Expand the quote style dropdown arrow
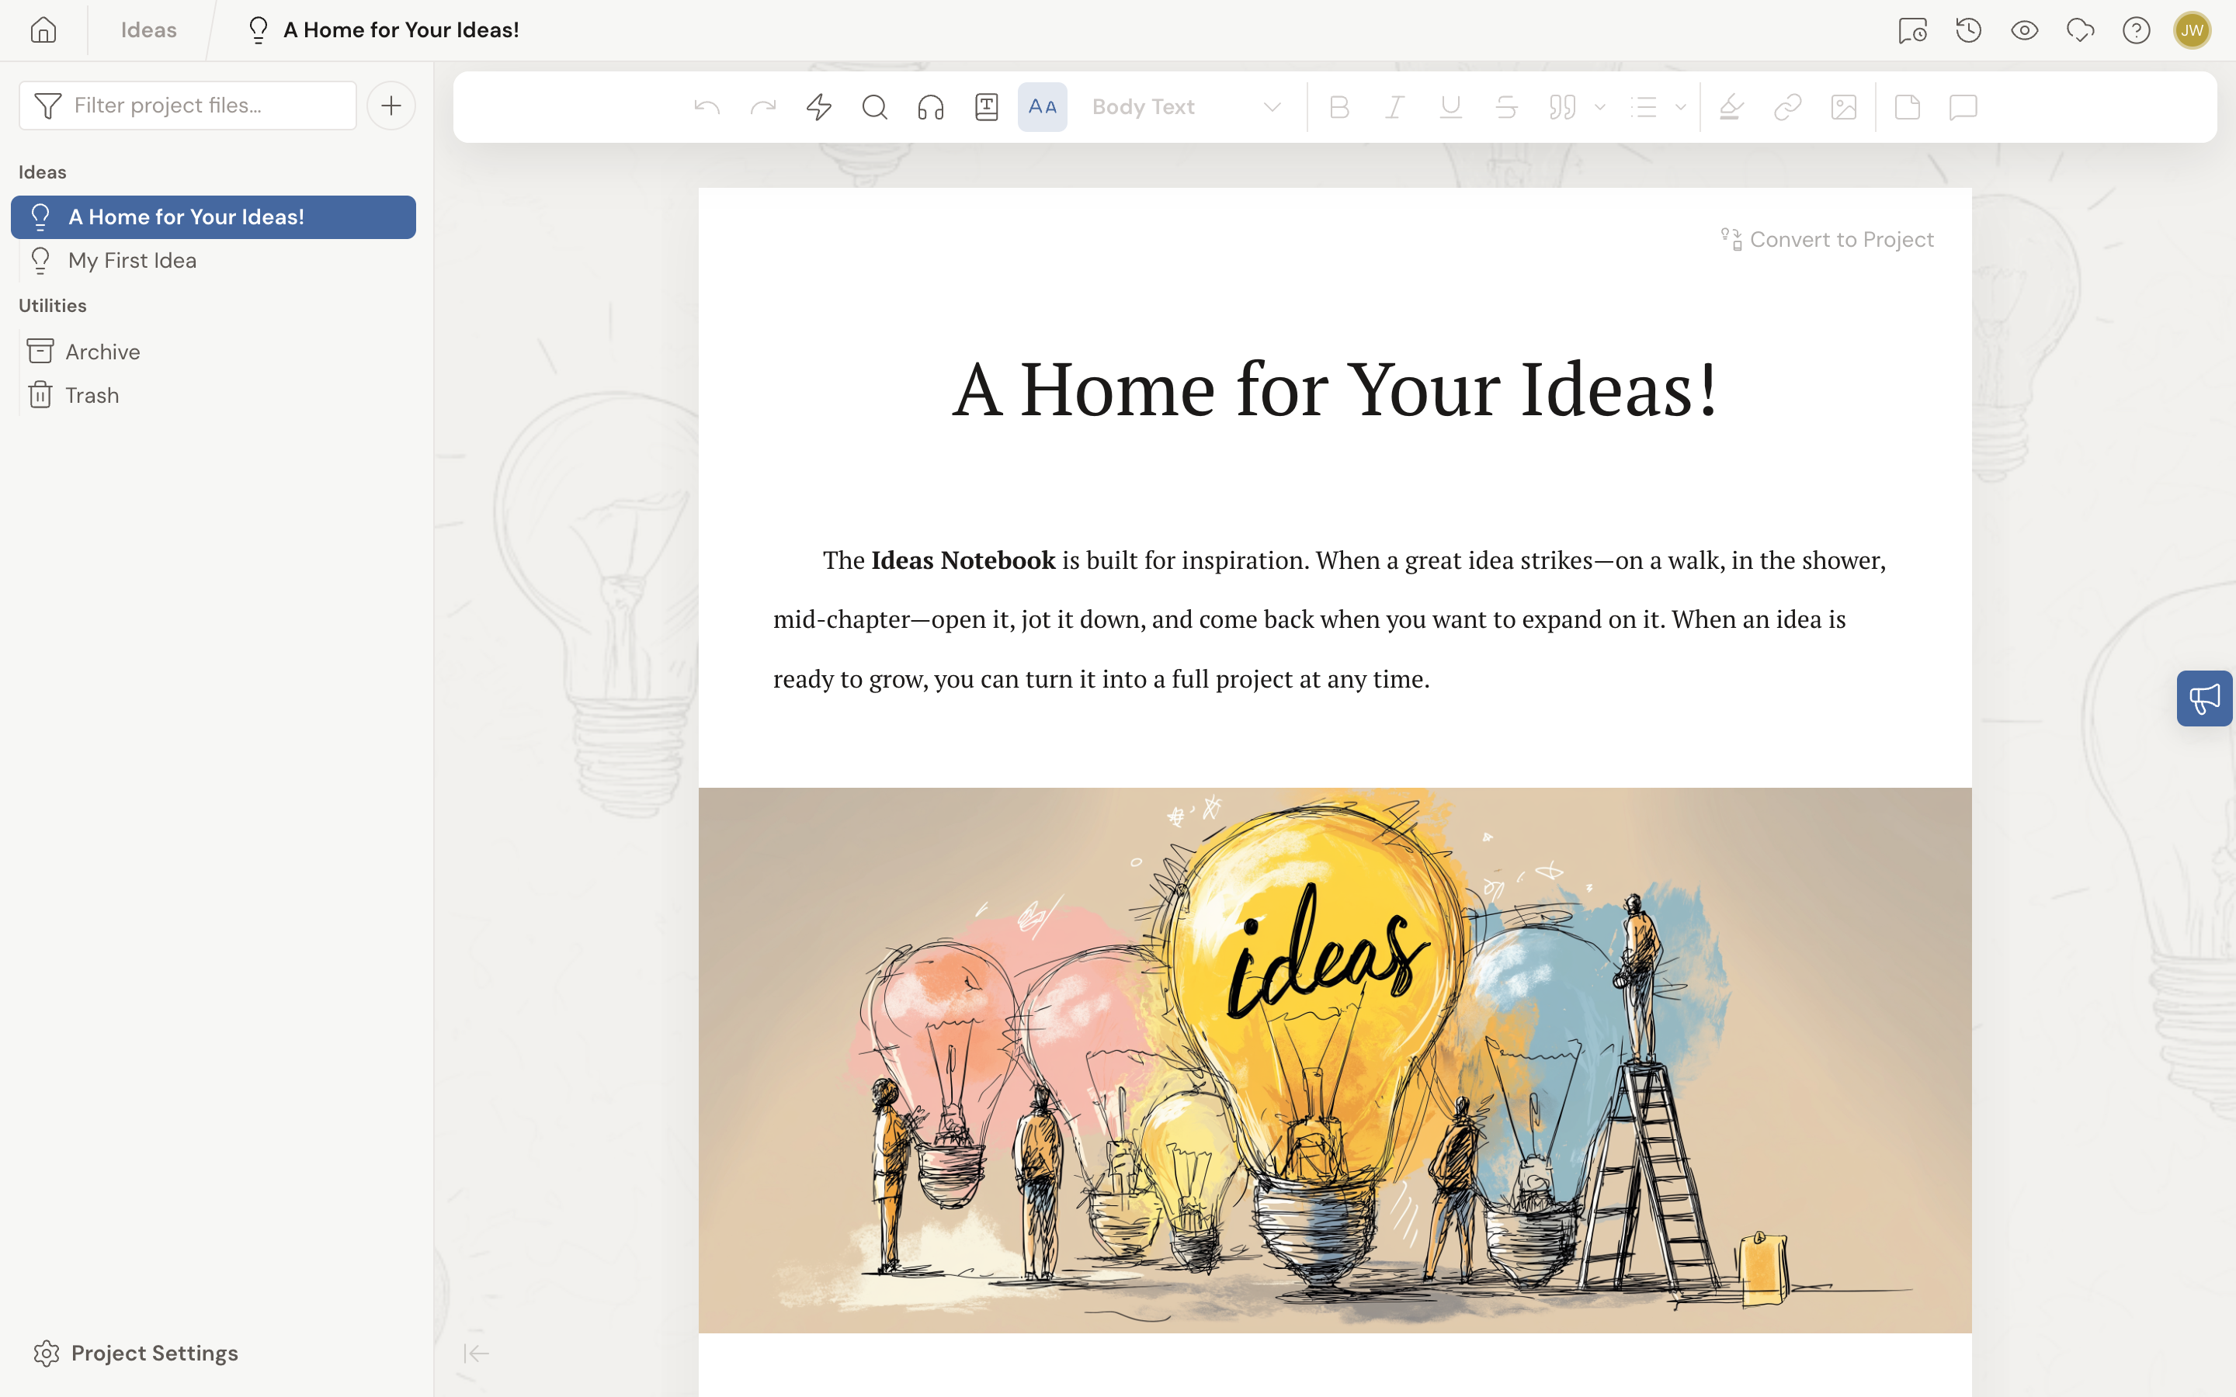Screen dimensions: 2236x1397 click(x=1600, y=107)
